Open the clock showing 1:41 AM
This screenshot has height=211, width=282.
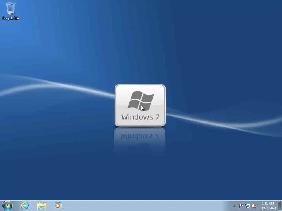click(x=268, y=206)
